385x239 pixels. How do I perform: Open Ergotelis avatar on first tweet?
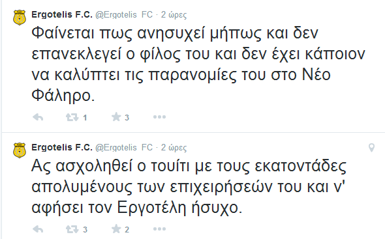(20, 18)
